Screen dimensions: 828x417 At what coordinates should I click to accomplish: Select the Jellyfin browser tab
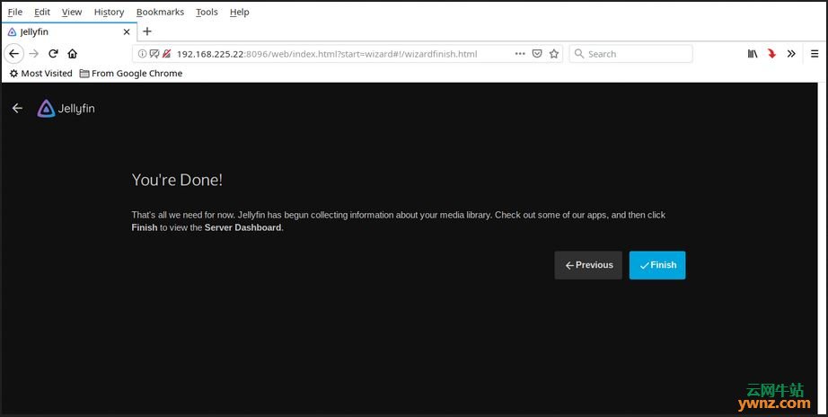[x=68, y=31]
